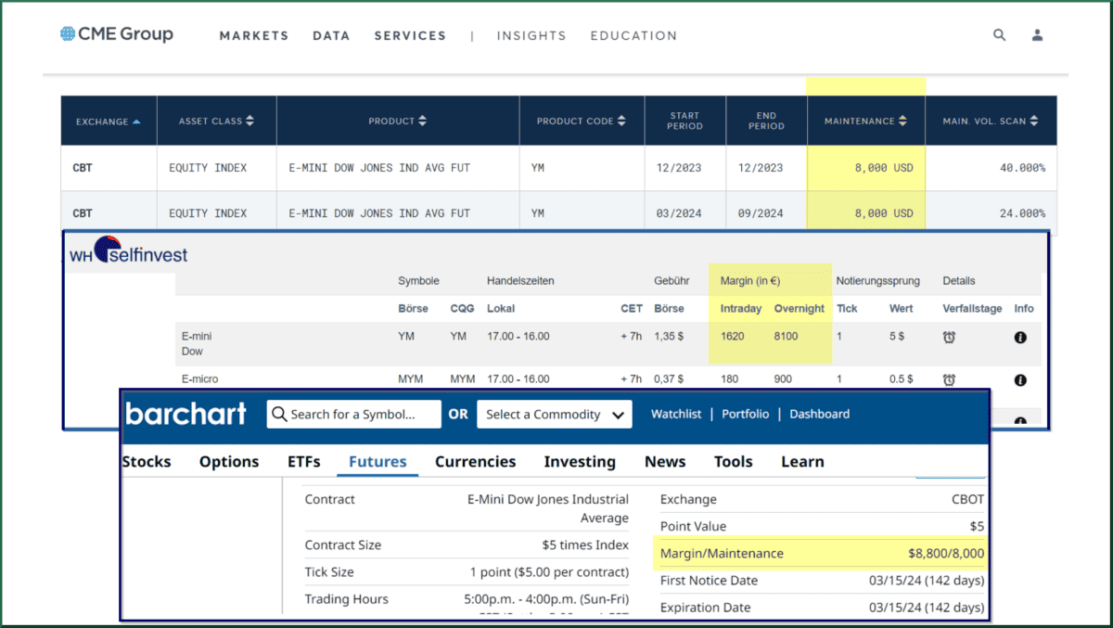Expand sort arrows on PRODUCT column
Viewport: 1113px width, 628px height.
(422, 121)
